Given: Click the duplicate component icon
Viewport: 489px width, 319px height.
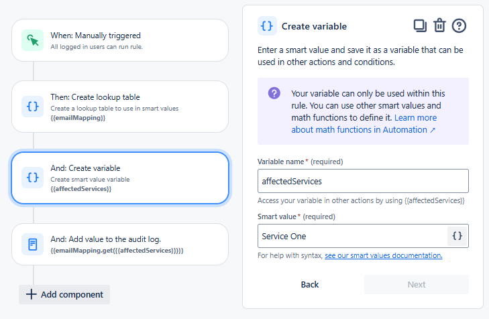Looking at the screenshot, I should coord(420,26).
